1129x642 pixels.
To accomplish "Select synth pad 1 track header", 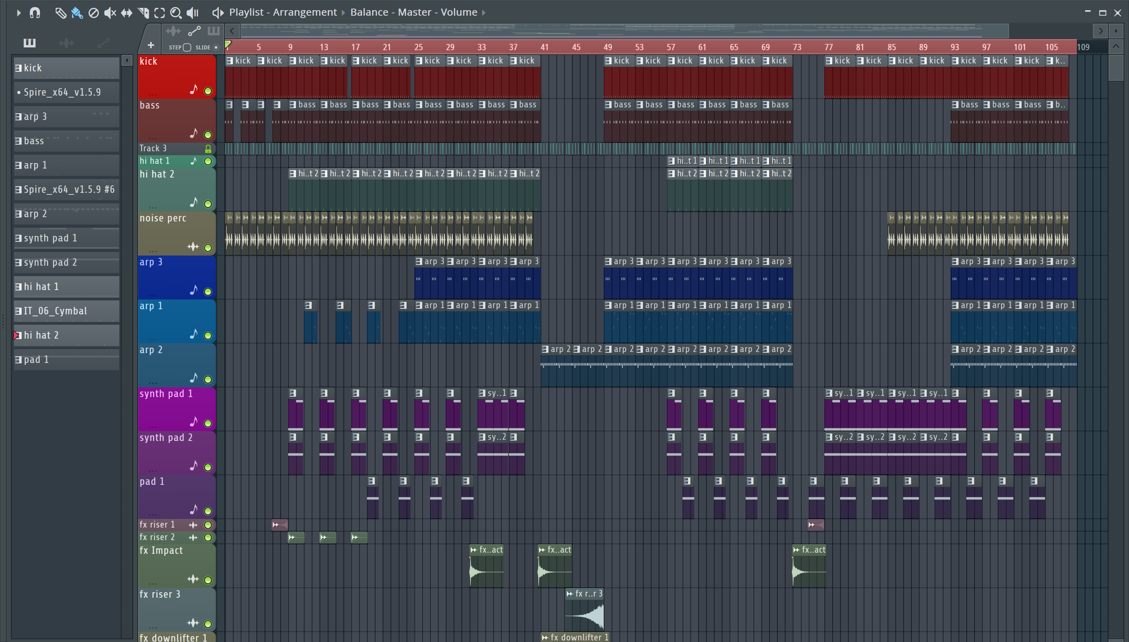I will (x=176, y=409).
